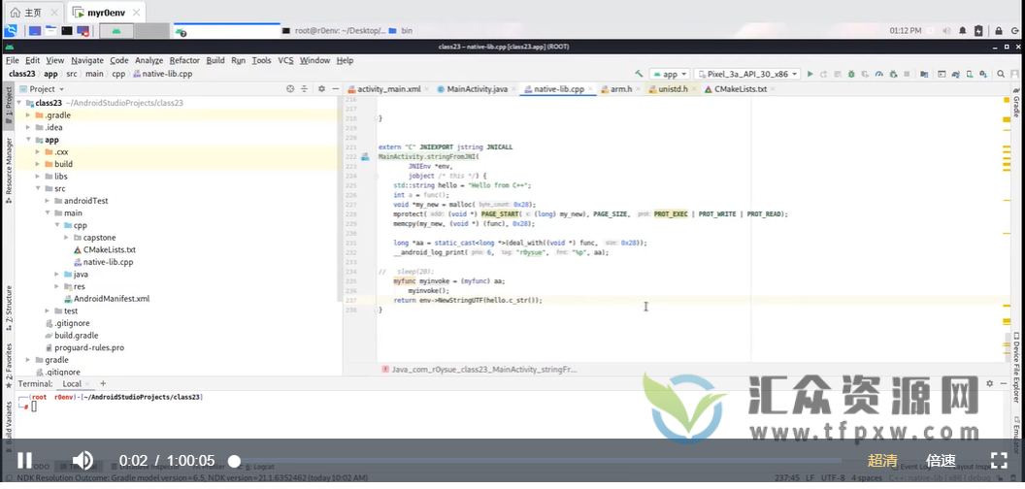Click the Make Project hammer icon
This screenshot has height=489, width=1025.
coord(639,74)
